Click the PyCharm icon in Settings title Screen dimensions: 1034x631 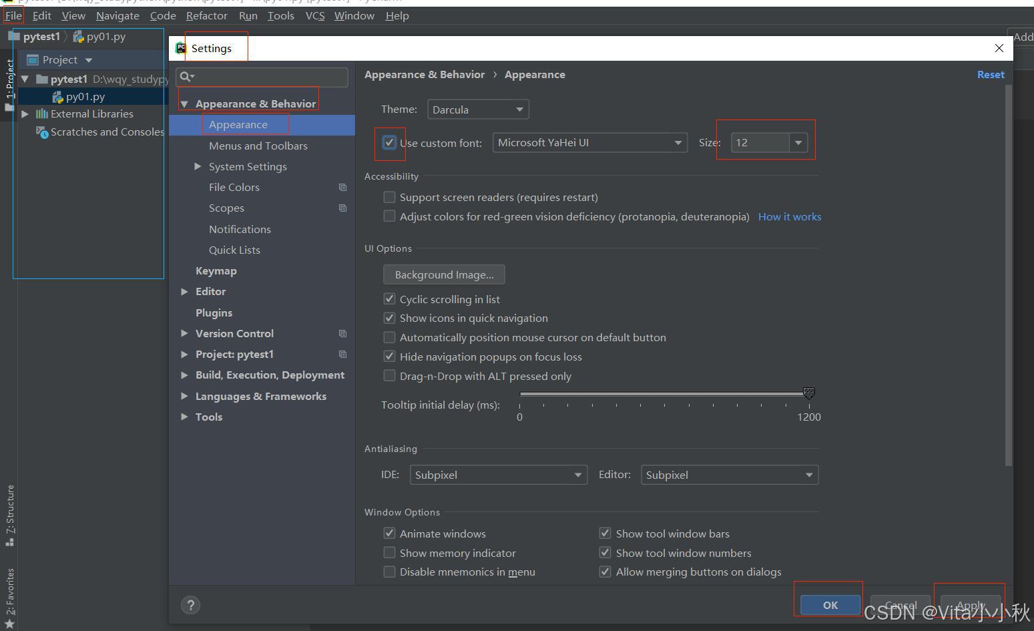pos(180,48)
